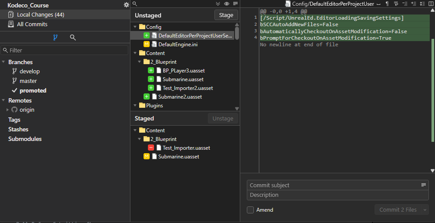Expand the origin remote
Screen dimensions: 435x223
click(x=8, y=110)
